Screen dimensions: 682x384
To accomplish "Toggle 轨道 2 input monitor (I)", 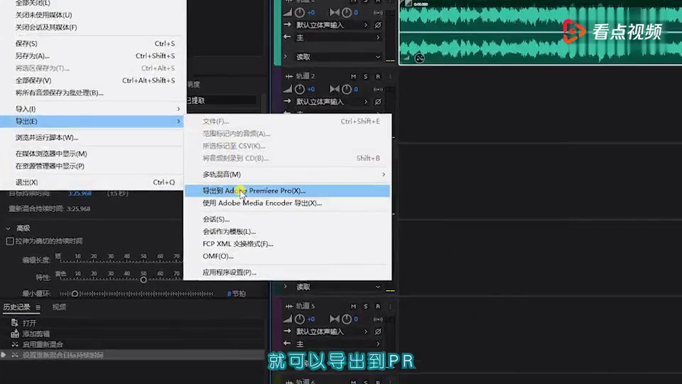I will (x=390, y=77).
